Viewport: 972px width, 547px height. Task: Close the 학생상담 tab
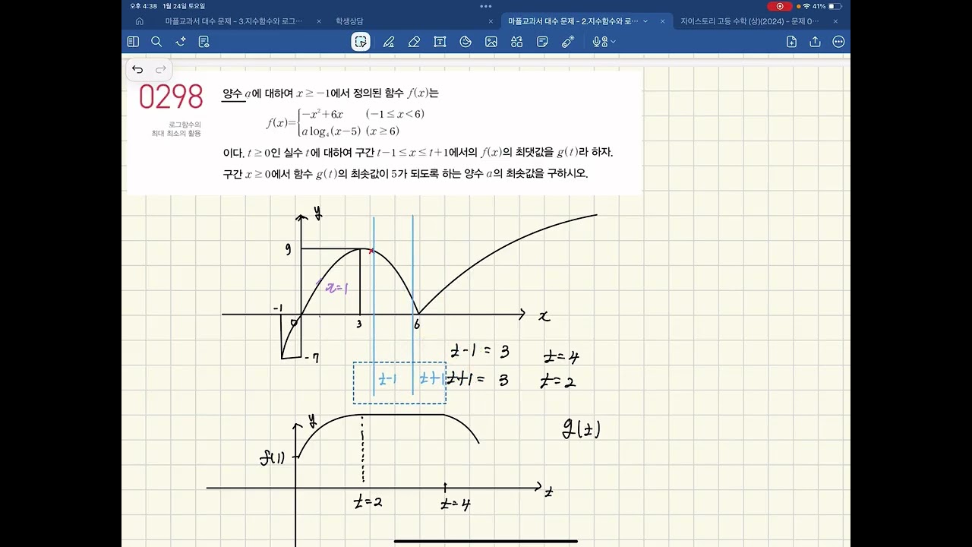click(491, 21)
